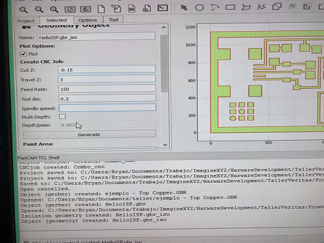Choose the Add Circle tool
324x243 pixels.
click(200, 8)
